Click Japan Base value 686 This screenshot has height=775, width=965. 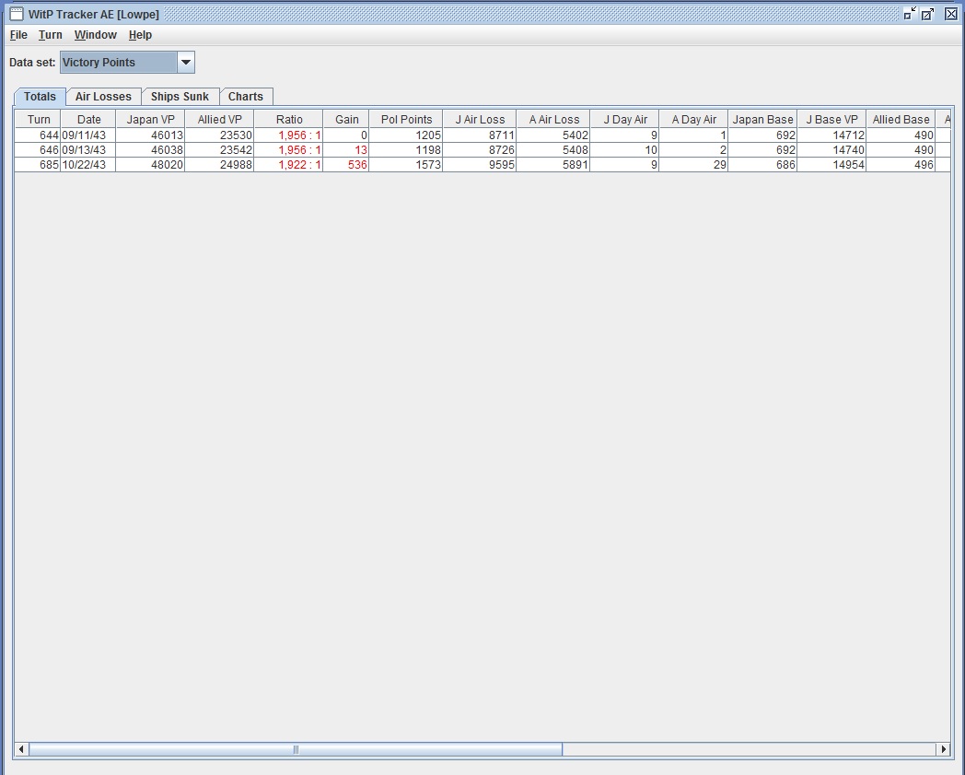coord(762,164)
